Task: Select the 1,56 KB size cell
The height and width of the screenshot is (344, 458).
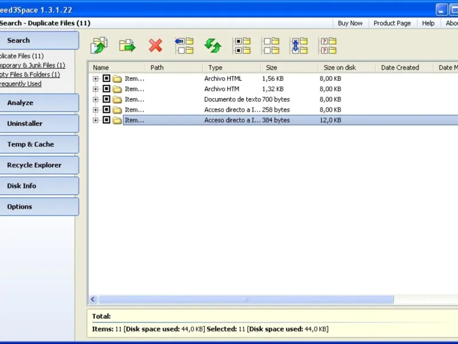Action: (x=273, y=79)
